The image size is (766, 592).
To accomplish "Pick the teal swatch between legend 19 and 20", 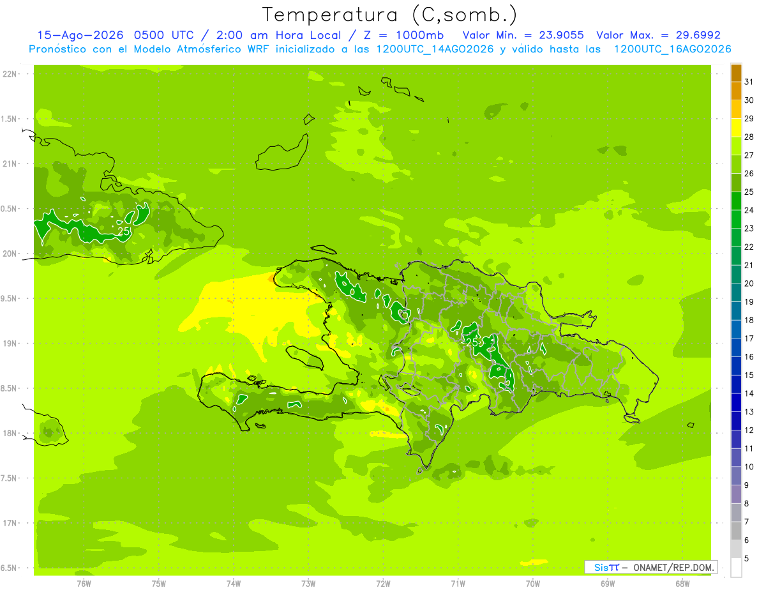I will click(x=736, y=292).
